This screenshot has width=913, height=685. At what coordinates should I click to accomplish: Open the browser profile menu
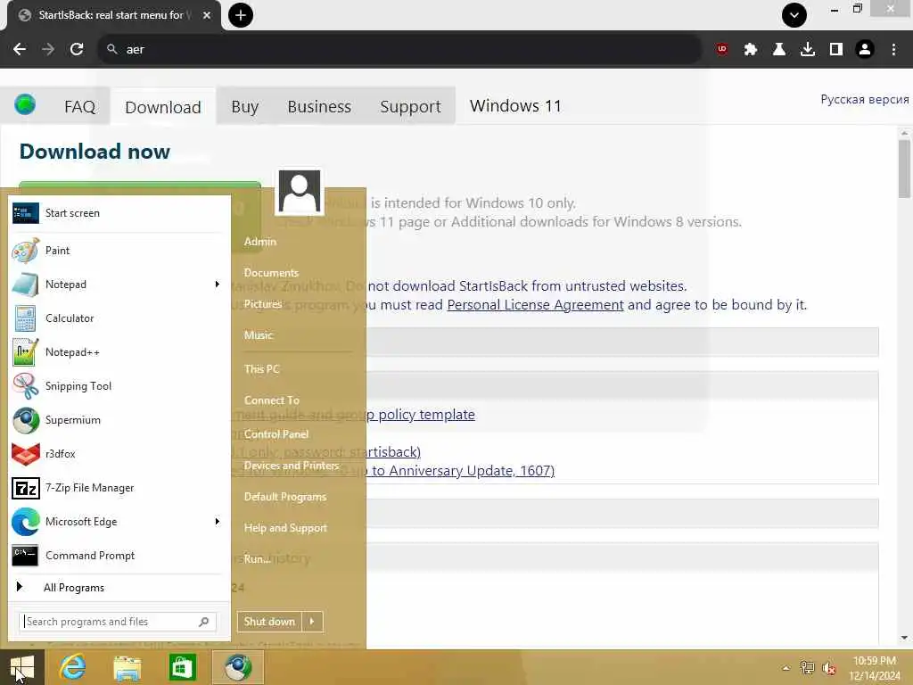click(x=865, y=50)
